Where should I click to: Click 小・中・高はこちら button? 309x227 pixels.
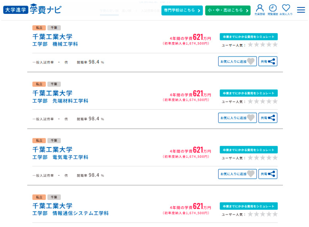(228, 10)
